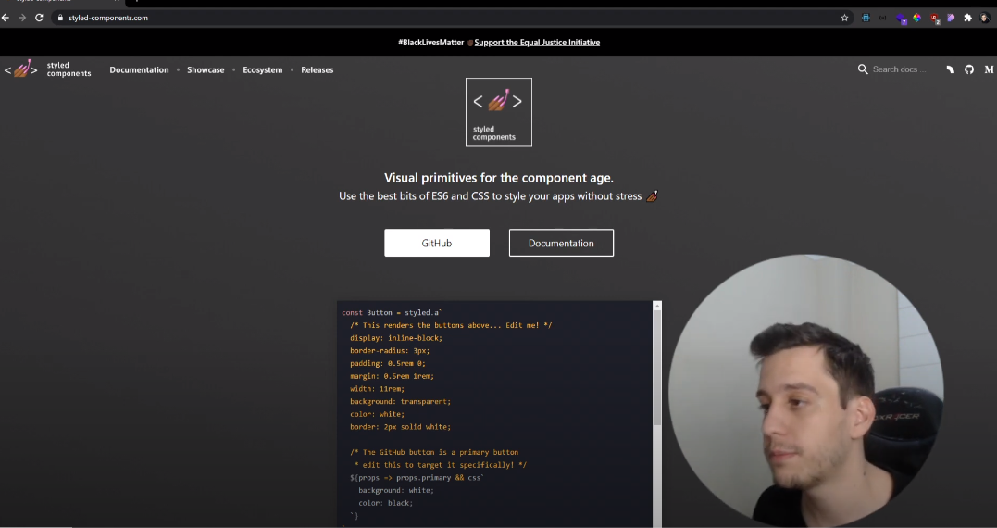
Task: Click the large styled components hero logo
Action: pyautogui.click(x=498, y=112)
